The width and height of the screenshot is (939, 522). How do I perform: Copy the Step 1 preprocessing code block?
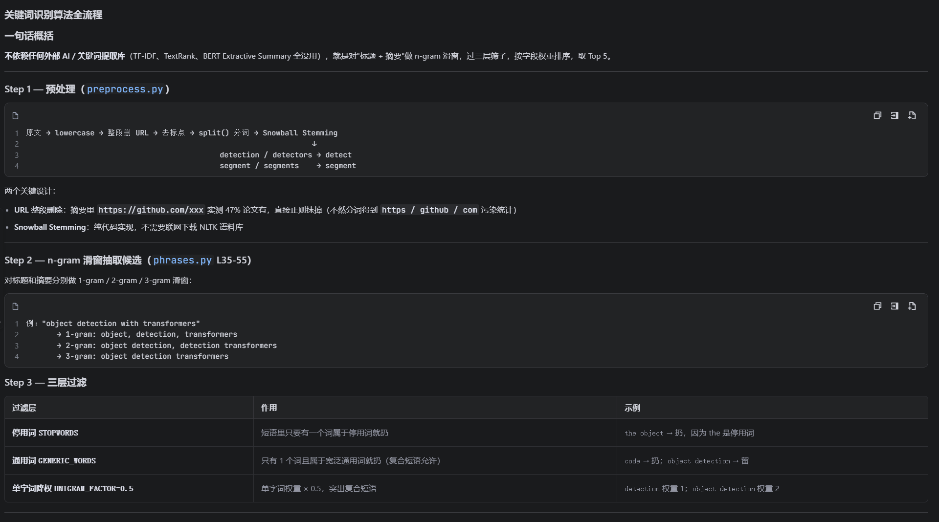click(877, 116)
